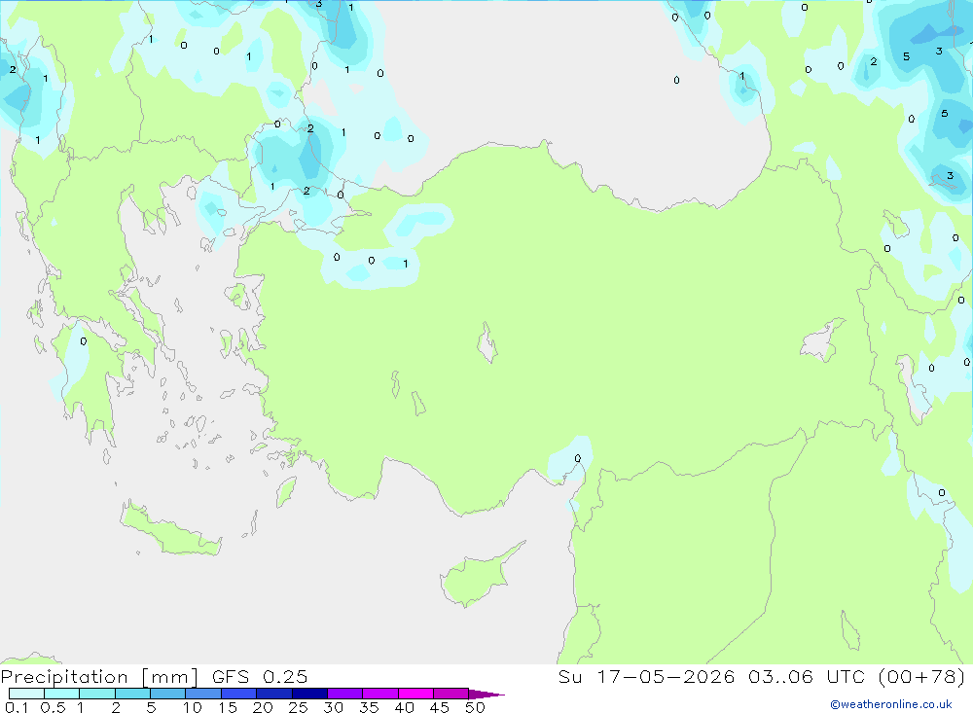Screen dimensions: 973x713
Task: Select the 30–35 mm legend swatch
Action: [x=344, y=694]
